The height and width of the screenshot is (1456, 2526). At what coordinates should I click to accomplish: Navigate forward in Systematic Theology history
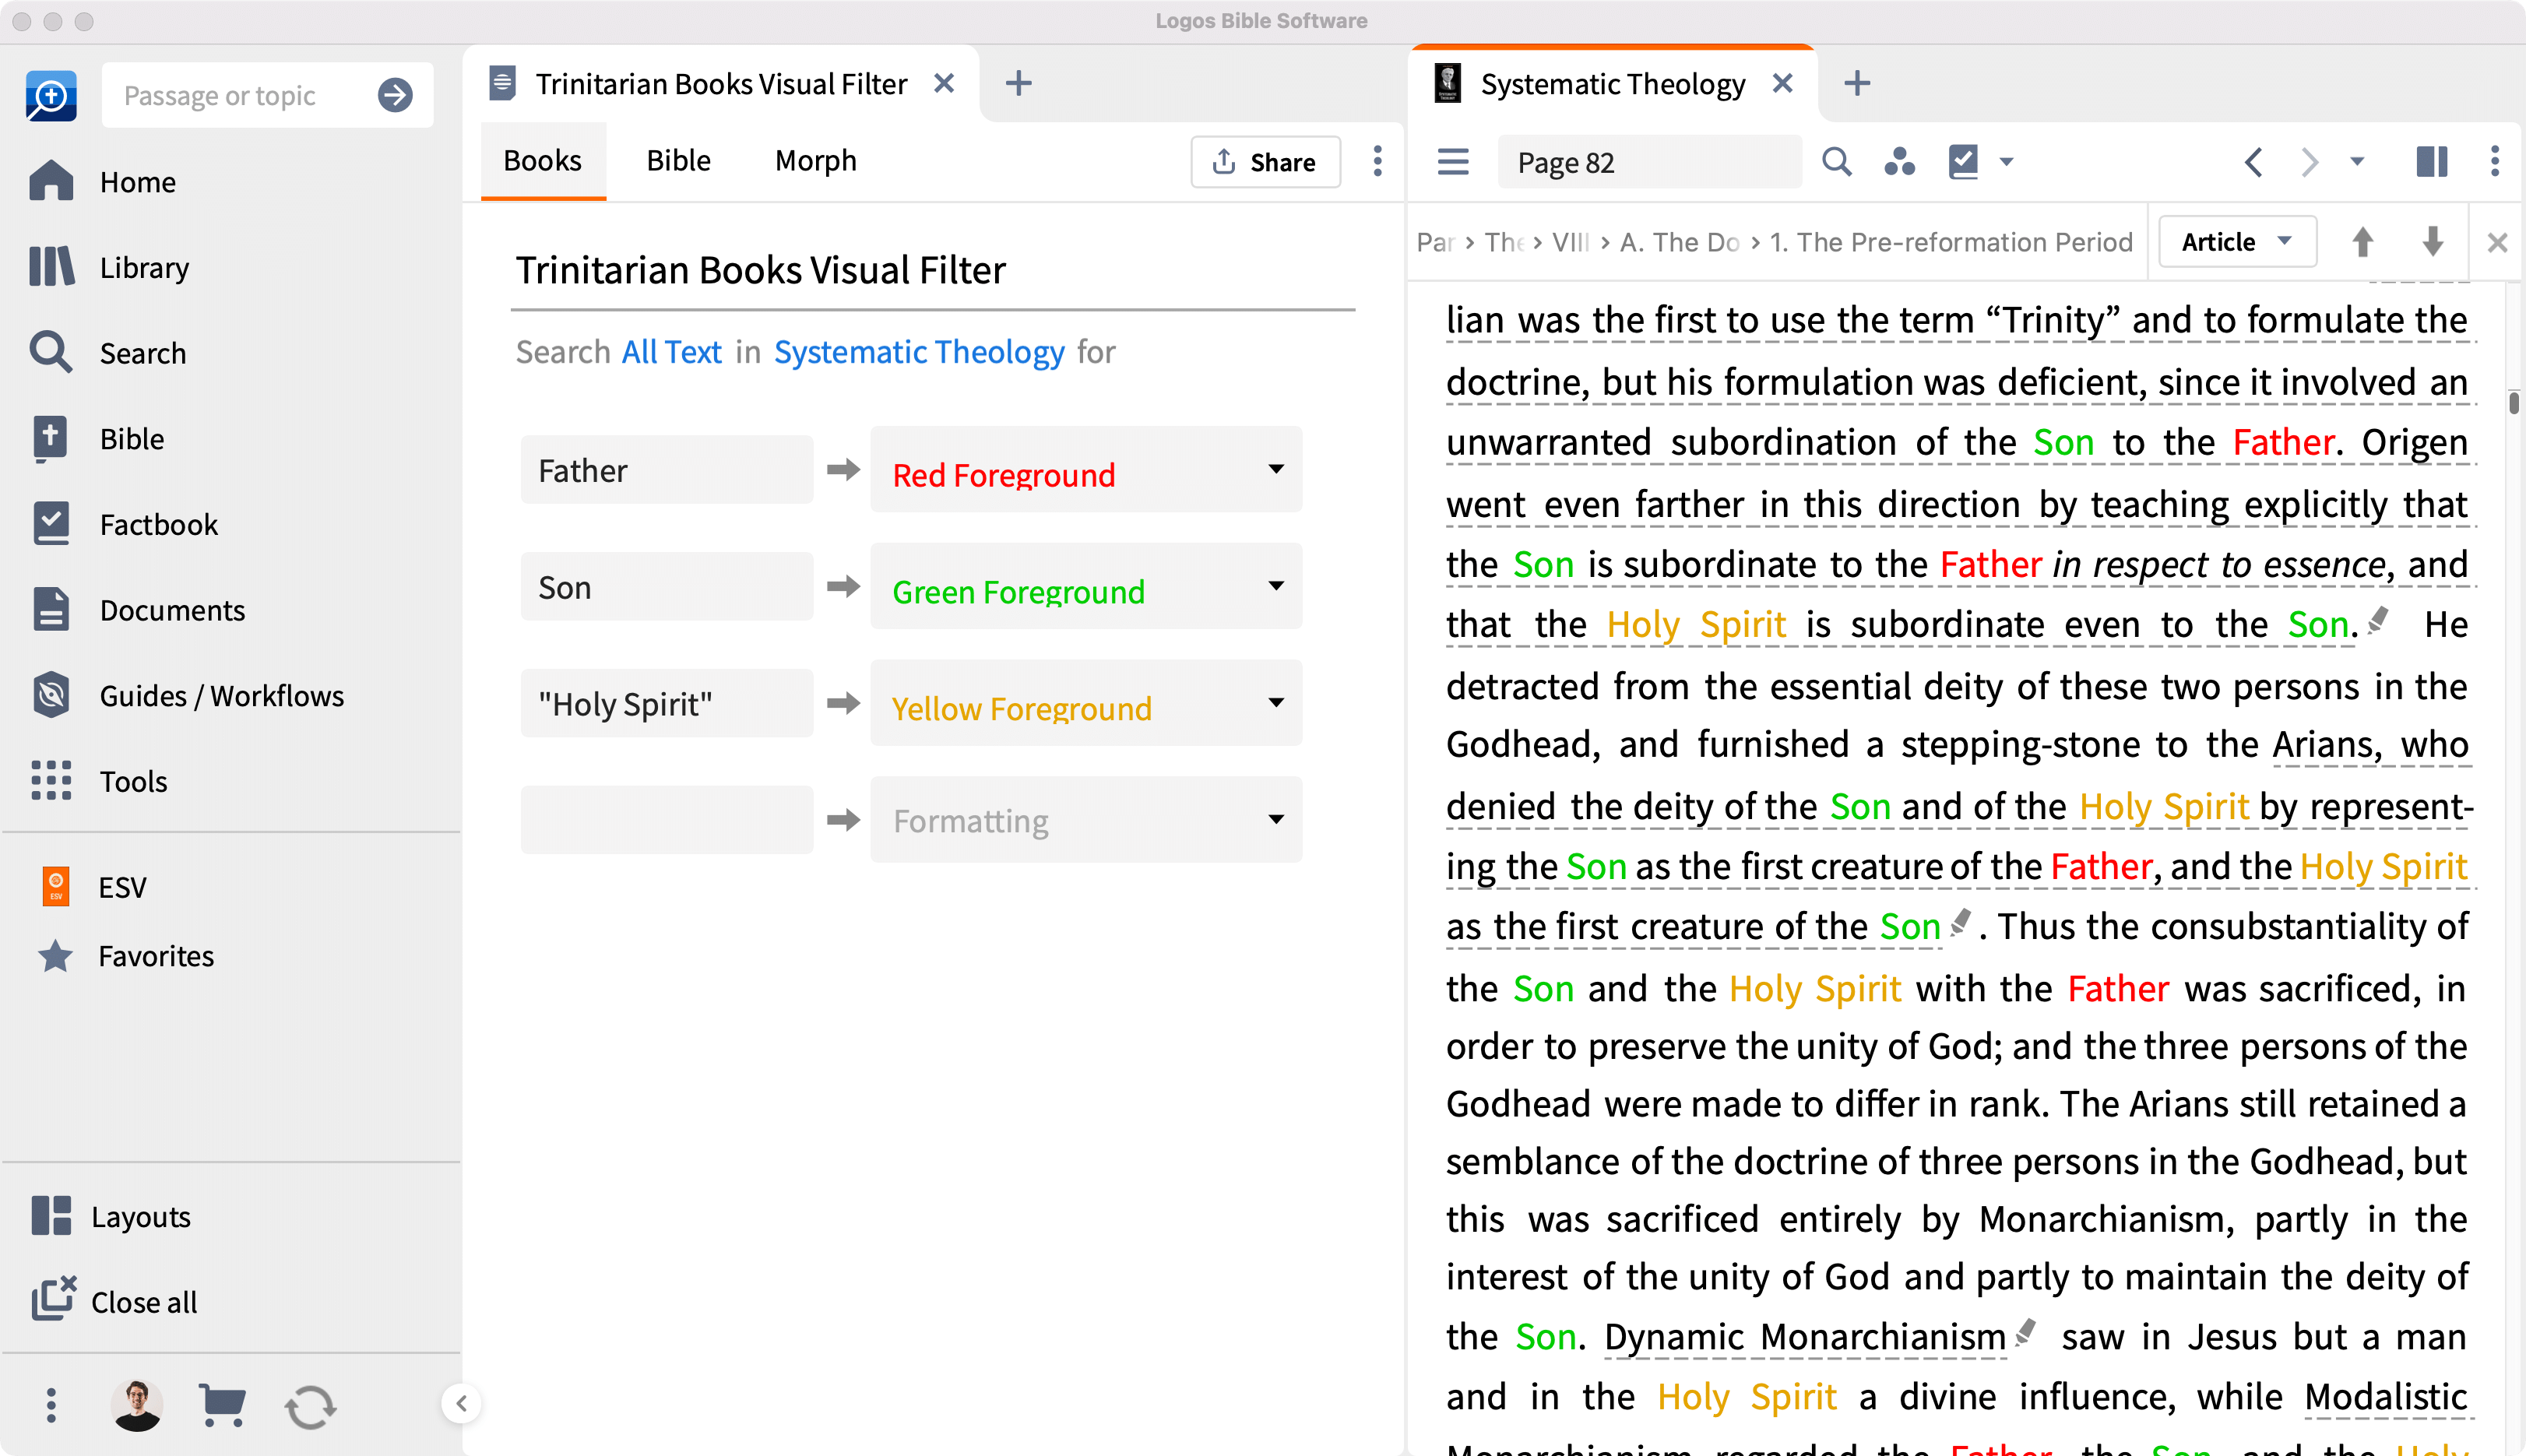pyautogui.click(x=2309, y=161)
